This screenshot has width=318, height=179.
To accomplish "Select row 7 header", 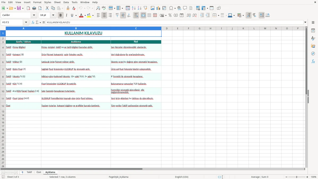I will [x=3, y=69].
